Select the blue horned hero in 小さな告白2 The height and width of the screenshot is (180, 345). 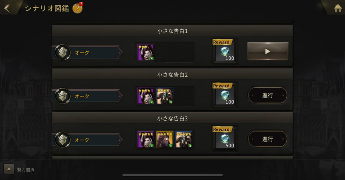165,96
